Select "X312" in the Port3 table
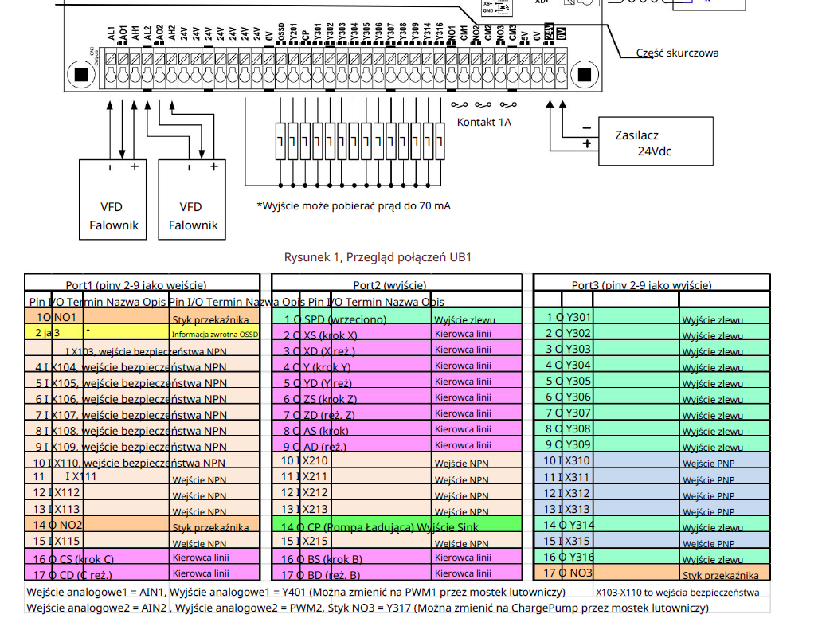The width and height of the screenshot is (818, 630). click(x=577, y=493)
